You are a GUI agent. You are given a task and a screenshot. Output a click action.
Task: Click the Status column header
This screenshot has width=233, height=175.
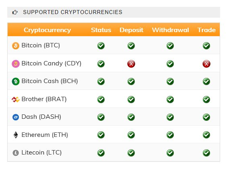point(101,30)
